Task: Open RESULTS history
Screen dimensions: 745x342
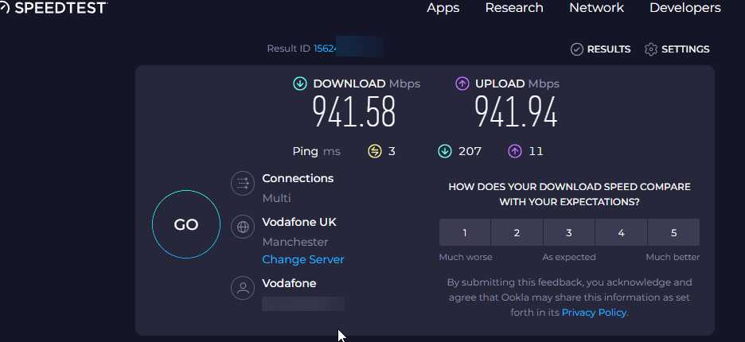Action: click(601, 49)
